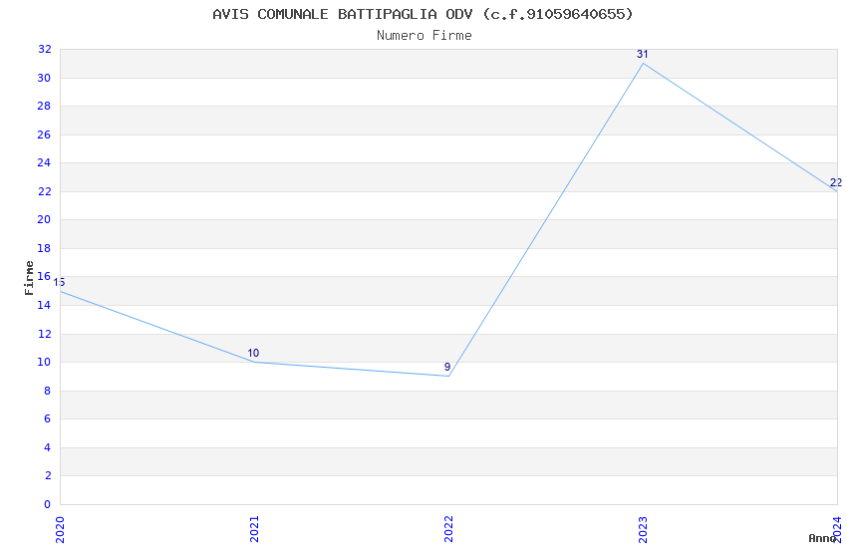The width and height of the screenshot is (847, 548).
Task: Click y-axis tick value 16
Action: tap(44, 276)
